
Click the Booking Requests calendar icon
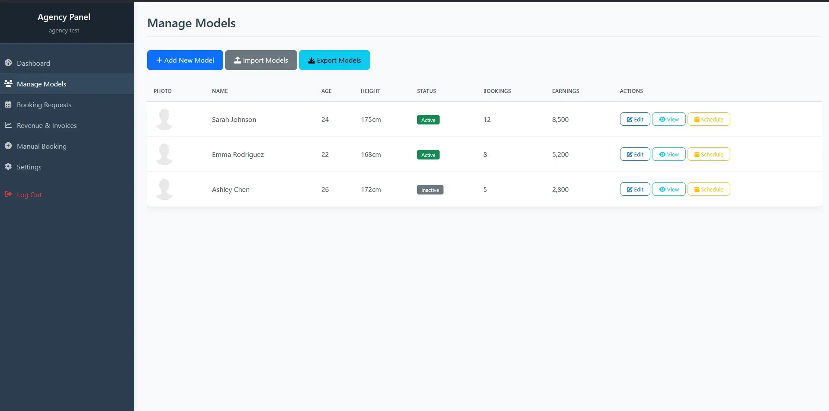click(x=8, y=105)
